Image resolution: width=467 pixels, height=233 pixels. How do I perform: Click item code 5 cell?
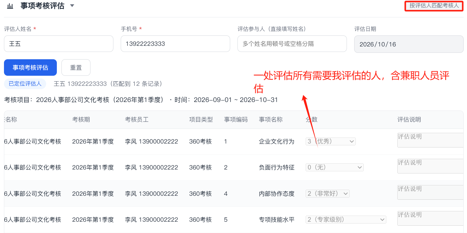pos(226,220)
